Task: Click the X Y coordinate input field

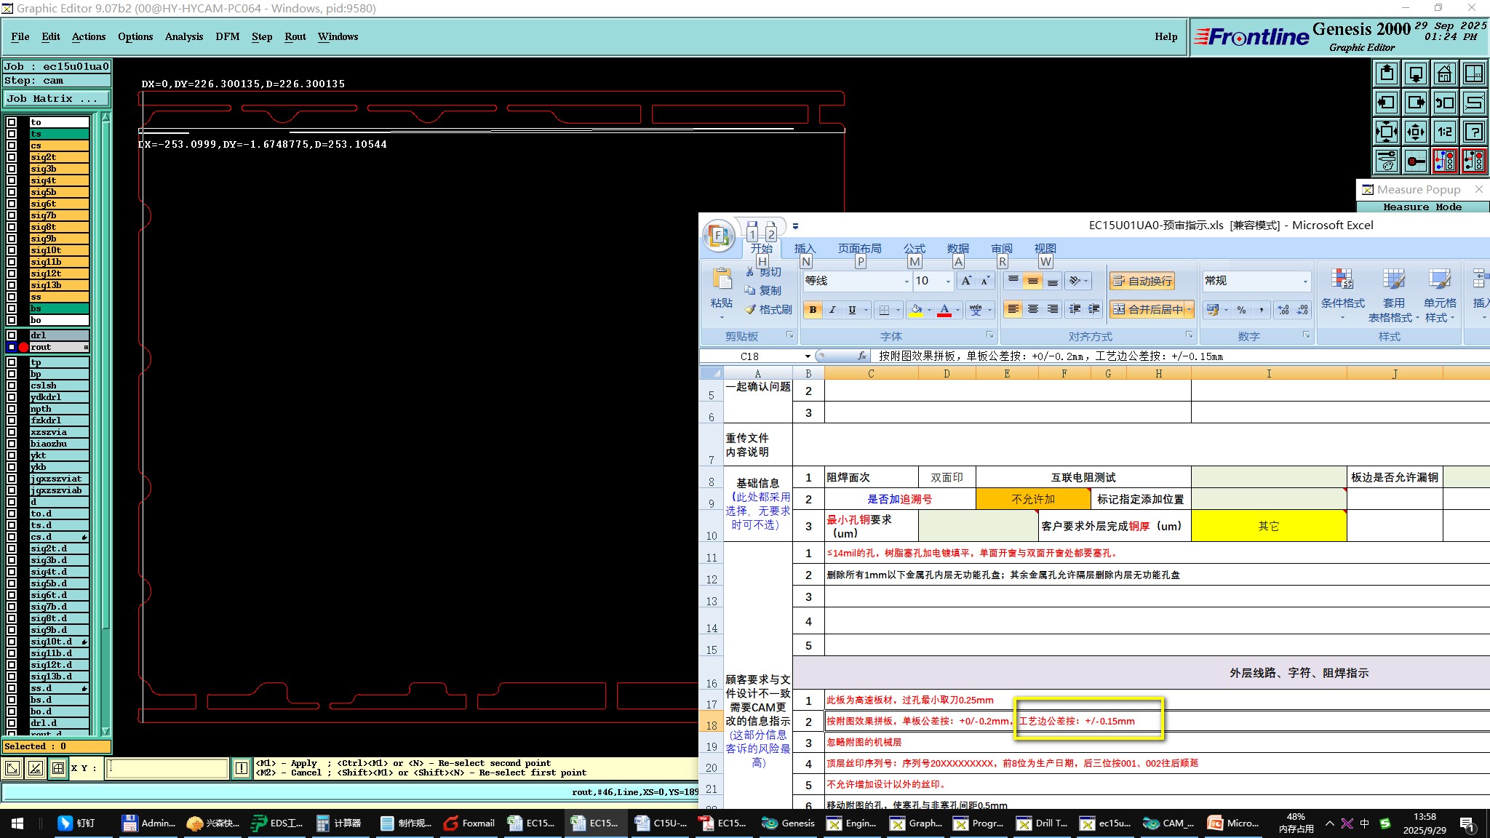Action: point(167,768)
